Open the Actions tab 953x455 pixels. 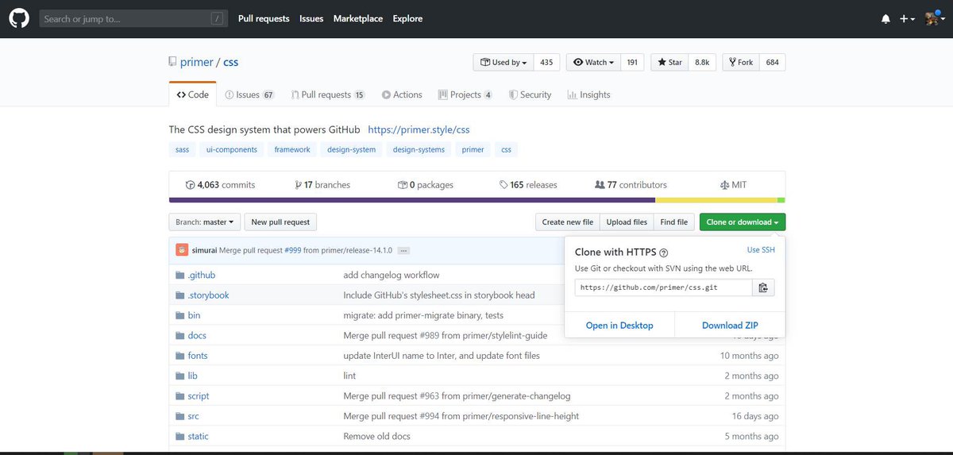coord(402,94)
